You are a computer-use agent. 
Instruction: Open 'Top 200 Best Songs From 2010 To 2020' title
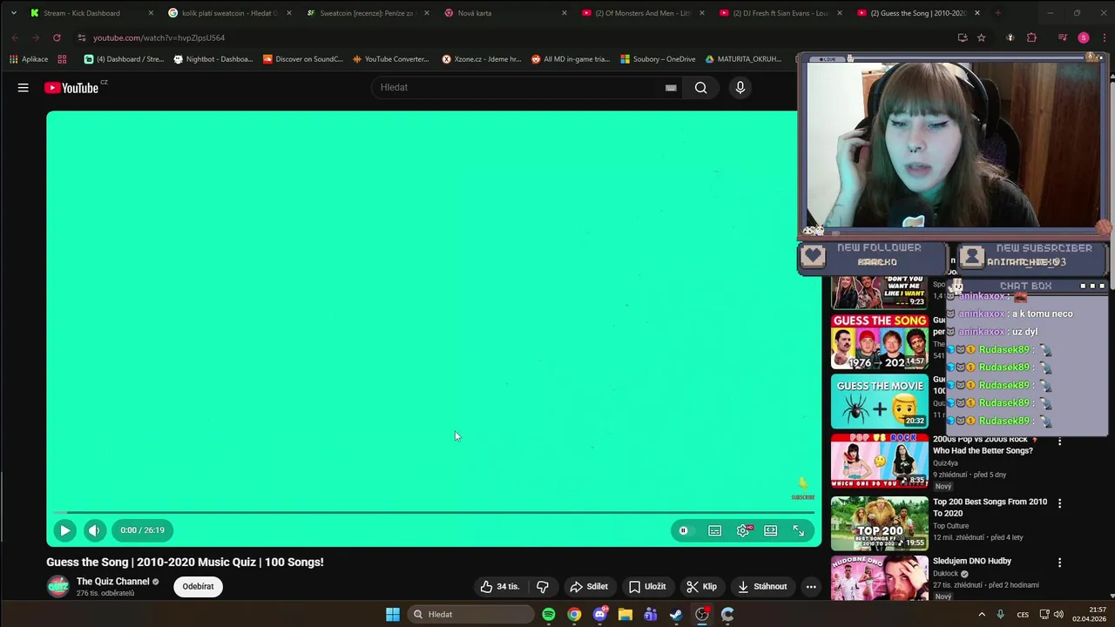point(990,508)
